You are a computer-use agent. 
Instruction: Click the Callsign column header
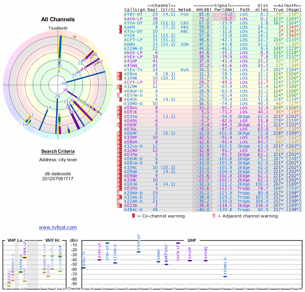coord(135,10)
